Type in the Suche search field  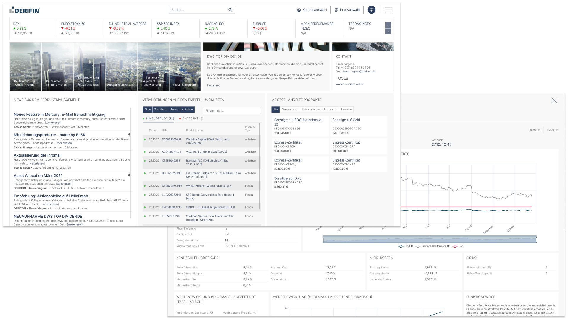[x=198, y=10]
